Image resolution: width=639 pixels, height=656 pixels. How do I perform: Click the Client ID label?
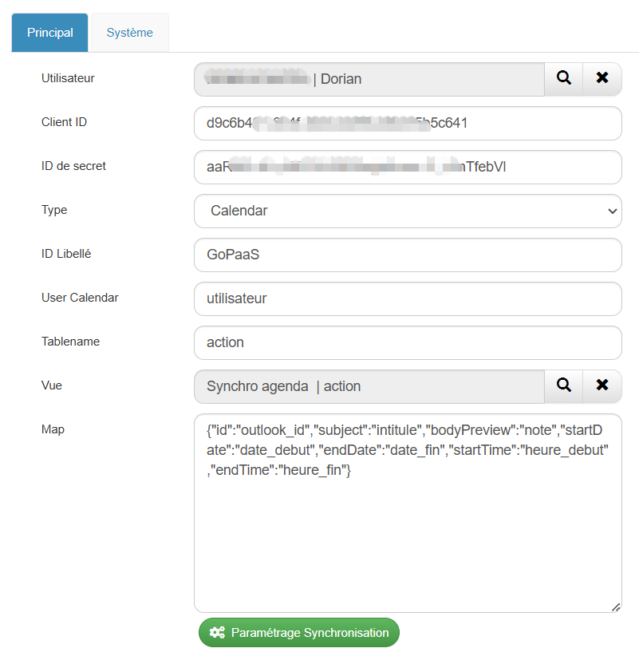coord(64,122)
